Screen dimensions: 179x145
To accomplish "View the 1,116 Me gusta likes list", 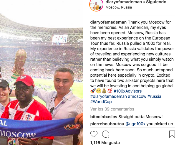I will (105, 143).
